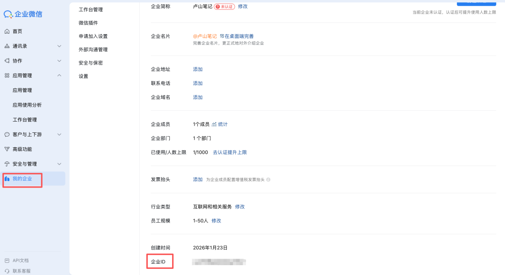
Task: Open the 统计 link for 企业成员
Action: point(223,124)
